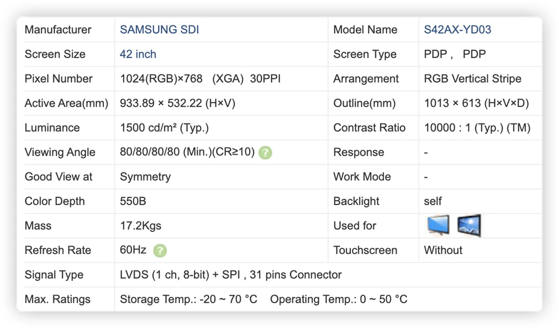Screen dimensions: 559x328
Task: Click the TV monitor icon under Used for
Action: click(x=438, y=226)
